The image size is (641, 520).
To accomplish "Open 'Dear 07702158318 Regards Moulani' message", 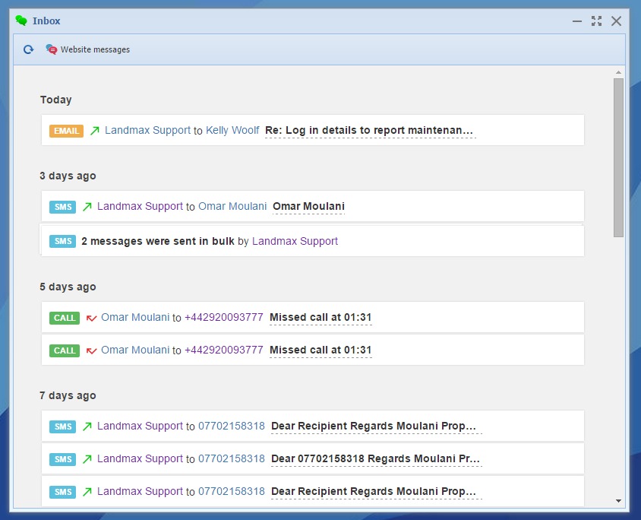I will (x=376, y=458).
